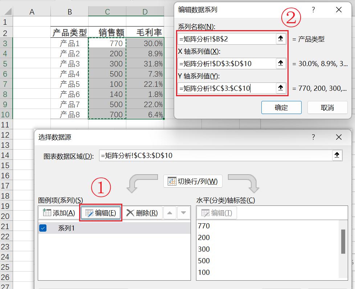The image size is (355, 289).
Task: Select row 11 header
Action: click(x=6, y=125)
